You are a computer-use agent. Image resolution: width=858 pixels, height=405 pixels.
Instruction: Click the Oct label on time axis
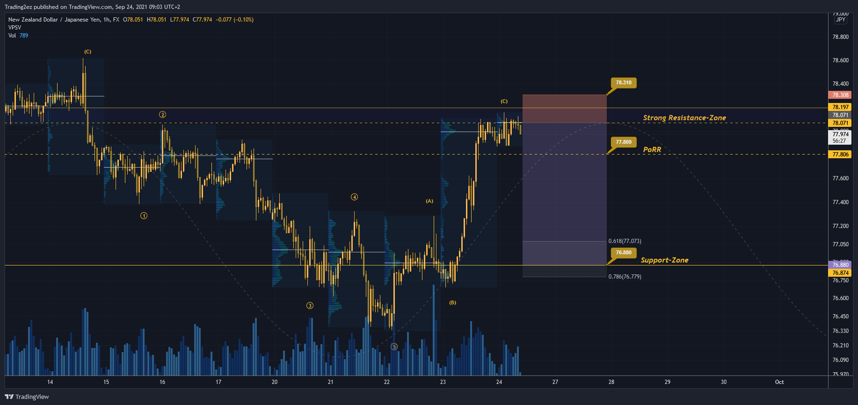click(x=779, y=382)
